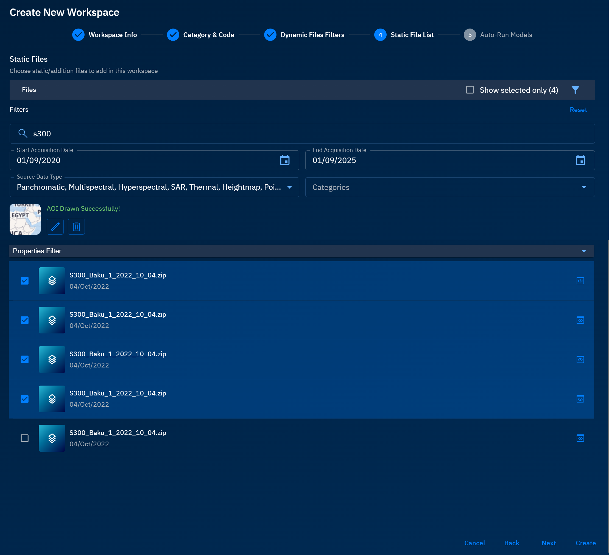Check the last unselected file checkbox
This screenshot has width=609, height=556.
[24, 438]
